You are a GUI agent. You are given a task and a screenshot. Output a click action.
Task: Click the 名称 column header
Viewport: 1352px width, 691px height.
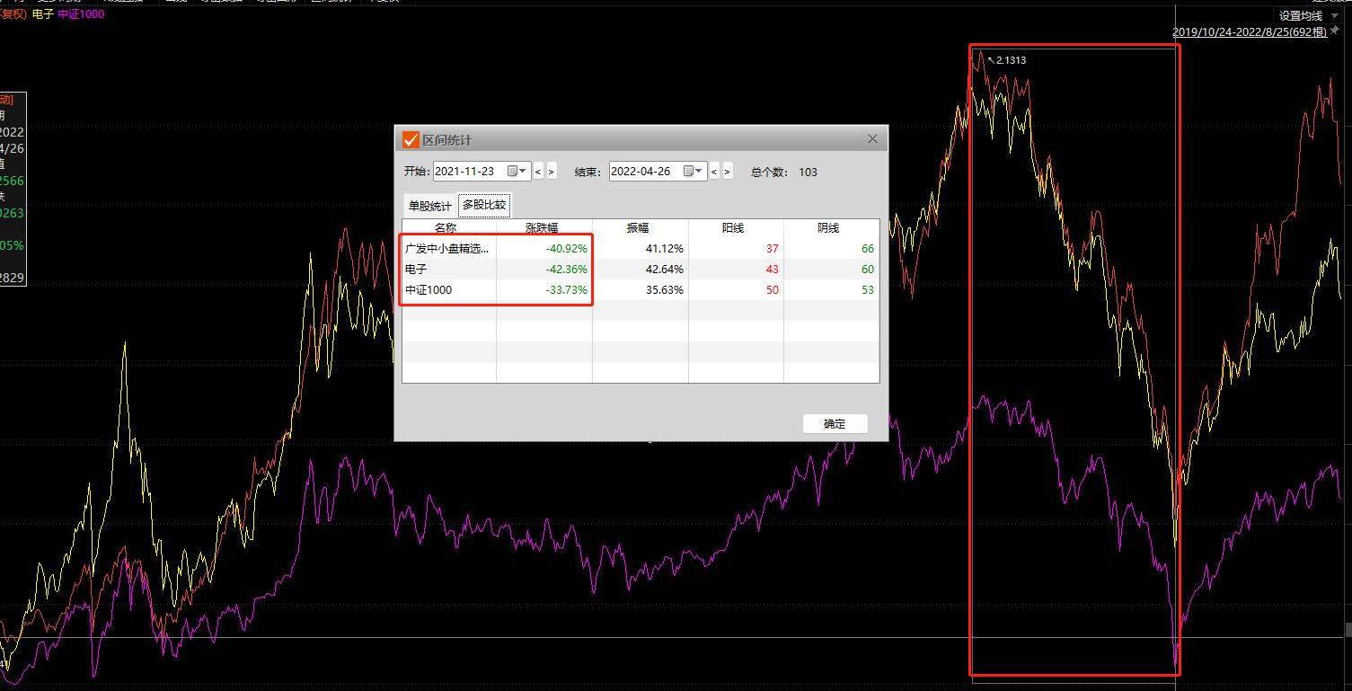(x=446, y=227)
